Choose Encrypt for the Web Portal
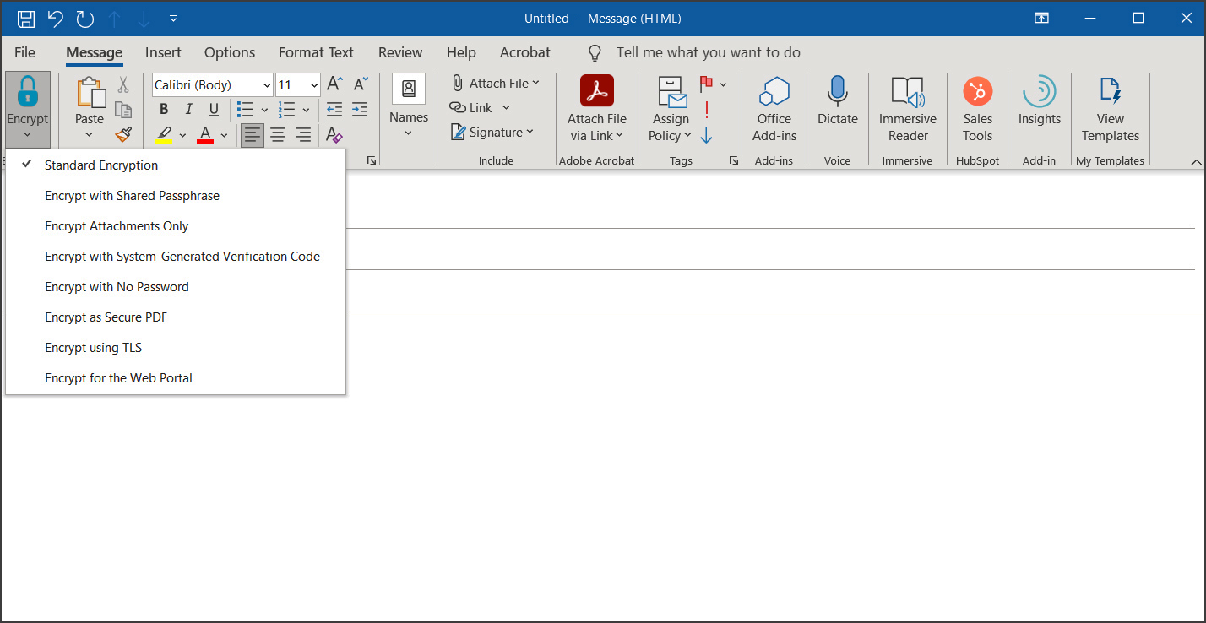 click(x=176, y=378)
